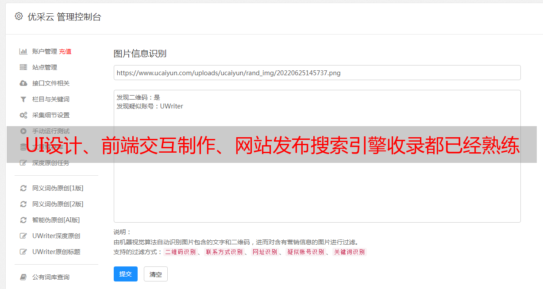The image size is (543, 289).
Task: Click inside the recognition results text area
Action: (x=317, y=156)
